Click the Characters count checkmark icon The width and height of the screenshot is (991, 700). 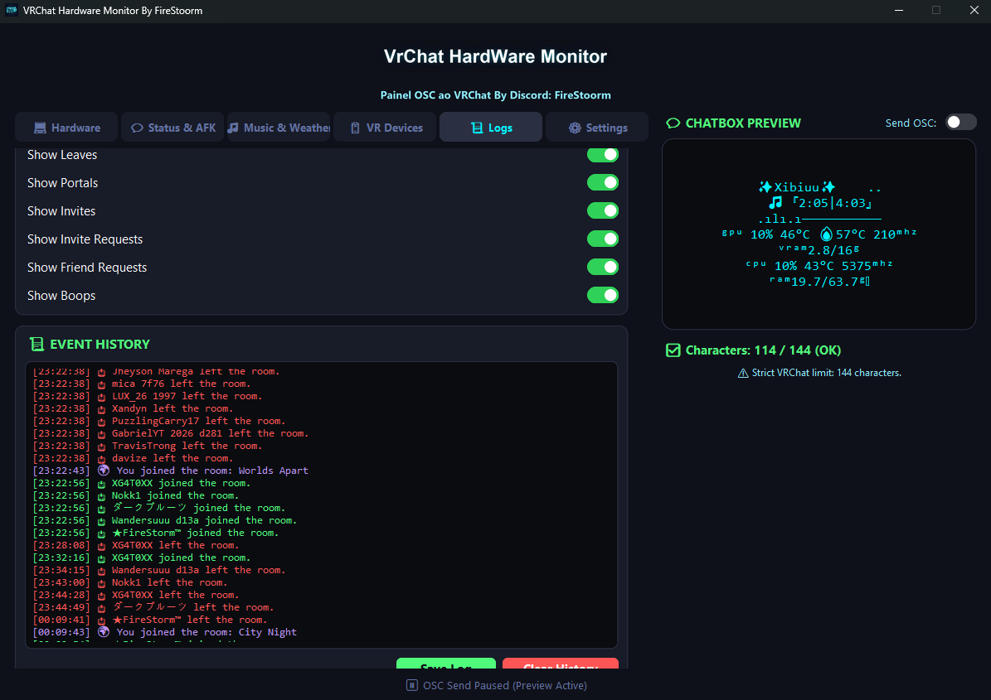pos(673,350)
